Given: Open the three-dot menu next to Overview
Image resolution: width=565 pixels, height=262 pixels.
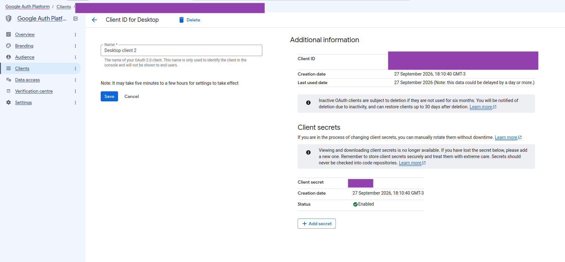Looking at the screenshot, I should tap(75, 35).
